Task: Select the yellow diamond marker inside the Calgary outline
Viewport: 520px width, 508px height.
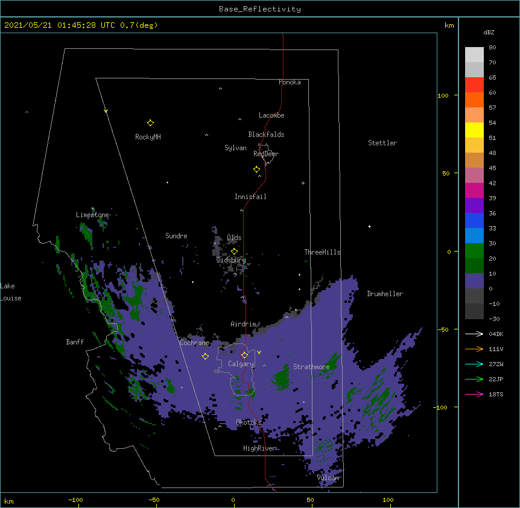Action: click(x=244, y=355)
